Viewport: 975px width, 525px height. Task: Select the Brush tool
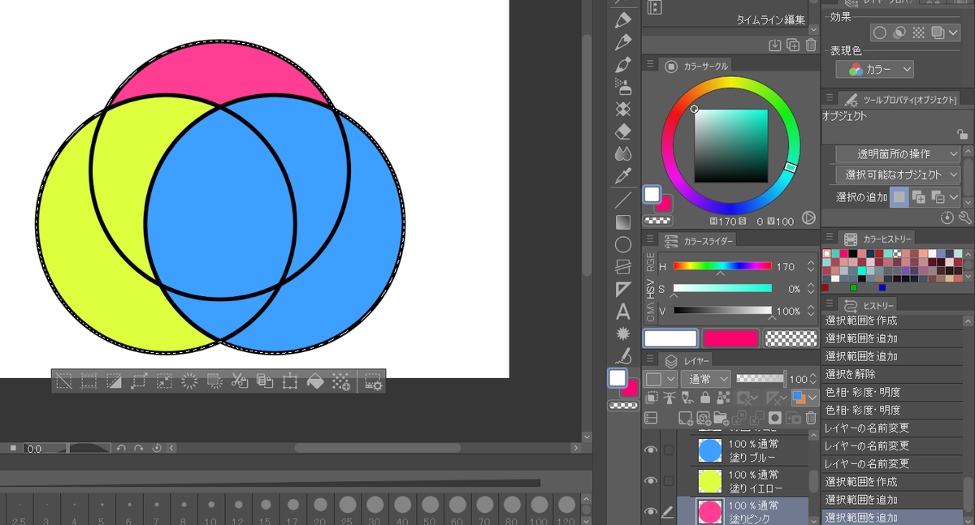623,64
